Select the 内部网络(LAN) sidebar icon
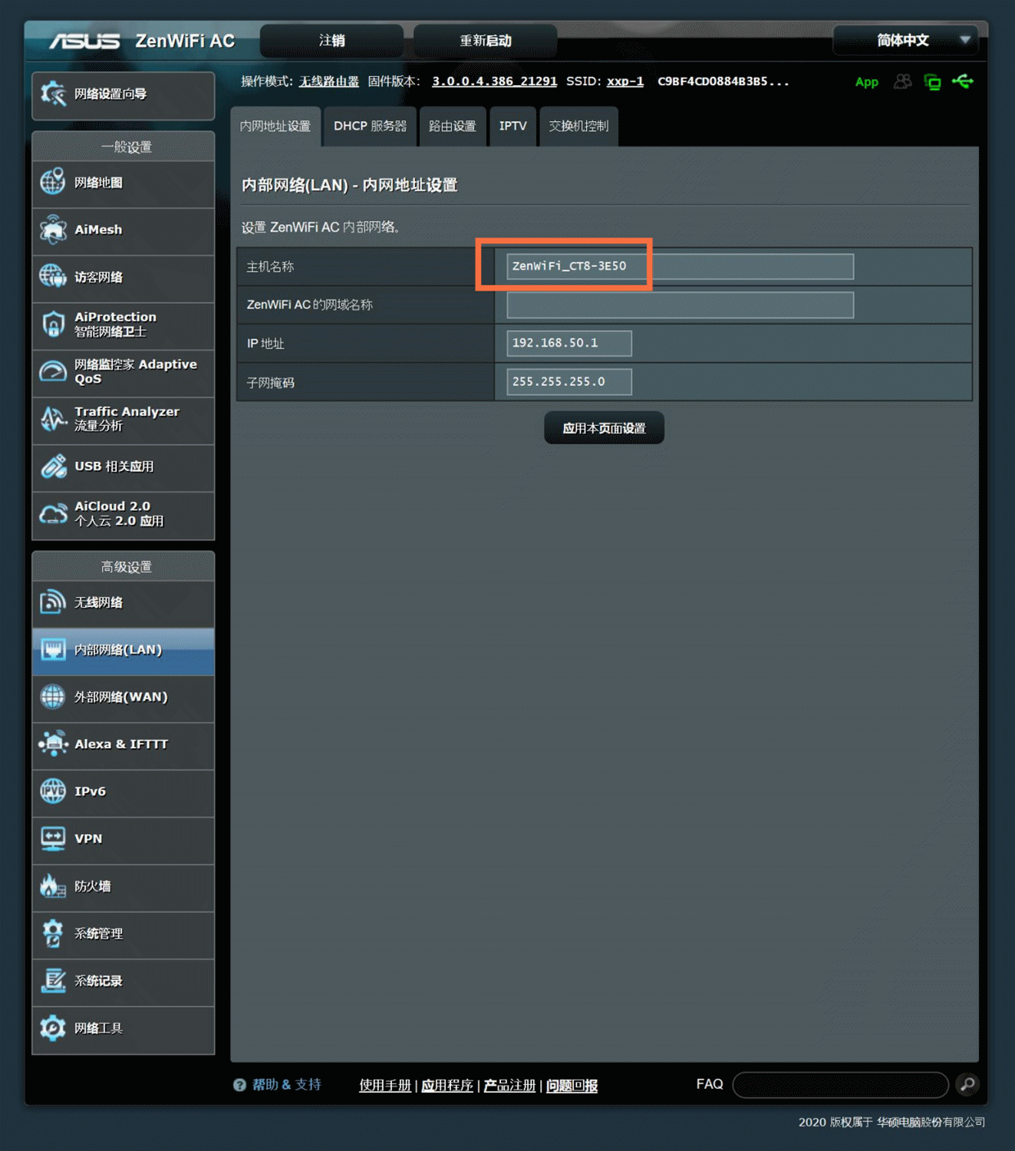This screenshot has width=1015, height=1151. click(53, 650)
